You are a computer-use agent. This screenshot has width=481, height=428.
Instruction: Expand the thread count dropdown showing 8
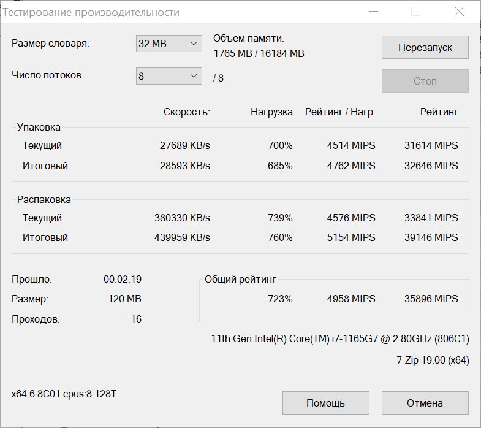click(169, 76)
